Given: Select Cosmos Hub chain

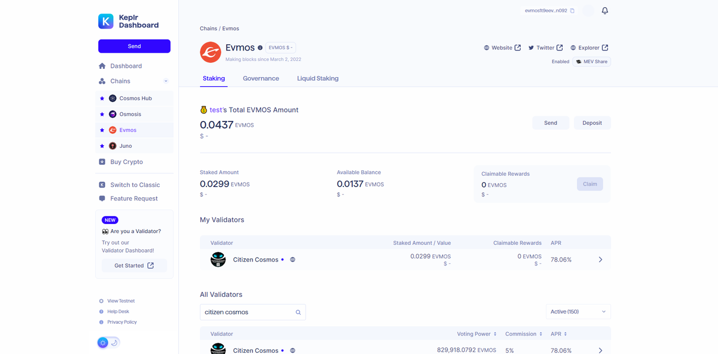Looking at the screenshot, I should click(134, 98).
